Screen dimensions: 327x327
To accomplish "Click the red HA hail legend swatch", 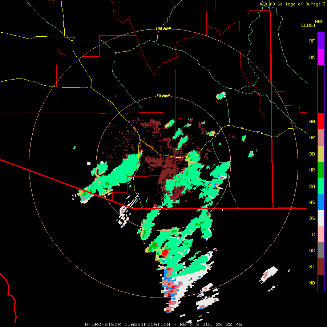I will (321, 121).
